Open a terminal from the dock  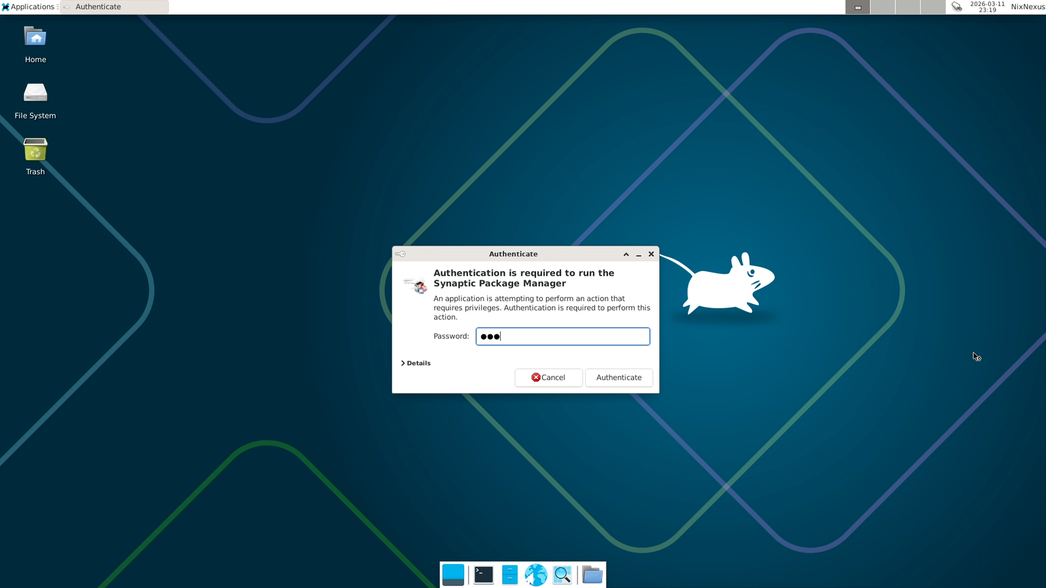coord(483,574)
